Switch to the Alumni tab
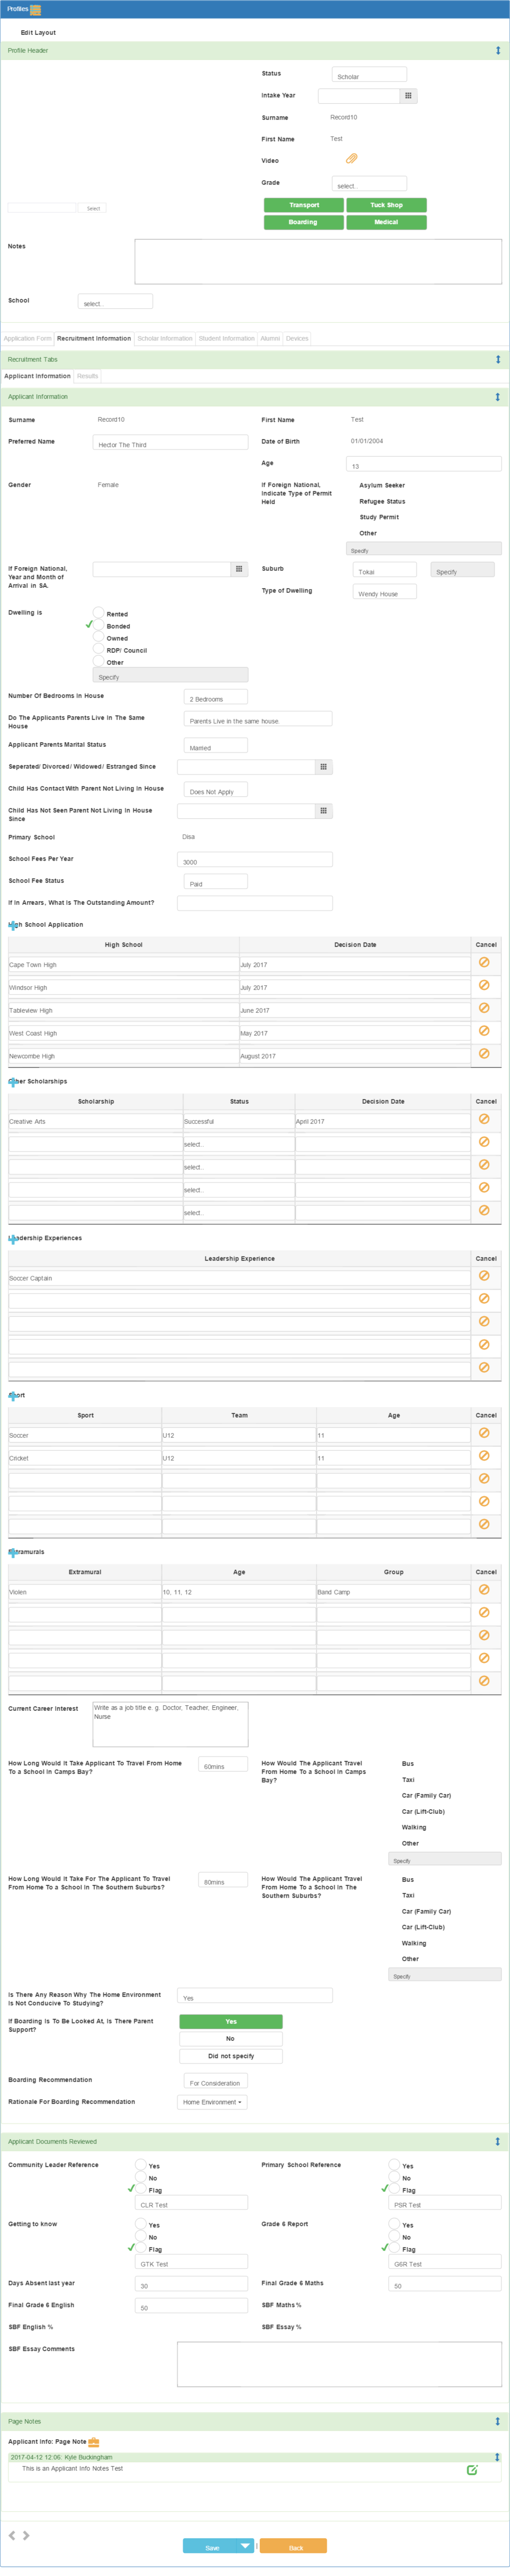The image size is (510, 2576). (x=270, y=338)
